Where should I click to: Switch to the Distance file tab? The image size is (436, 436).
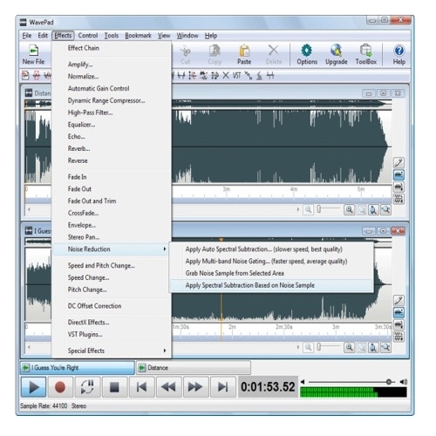pos(194,368)
